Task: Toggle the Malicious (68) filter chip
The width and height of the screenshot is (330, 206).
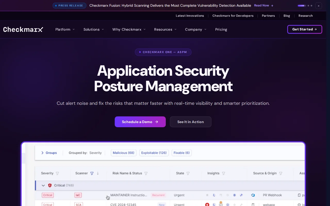Action: (123, 153)
